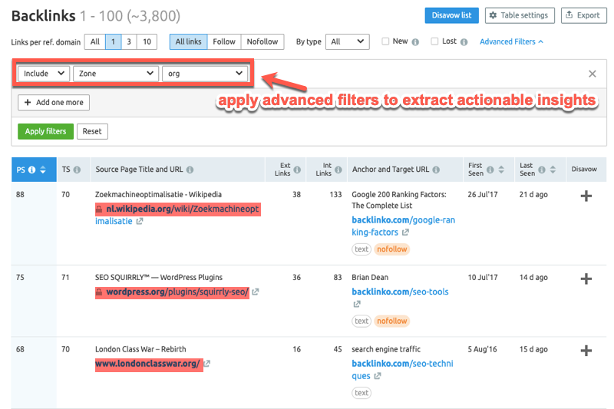Screen dimensions: 614x409
Task: Click the disavow plus icon for Wikipedia row
Action: 586,196
